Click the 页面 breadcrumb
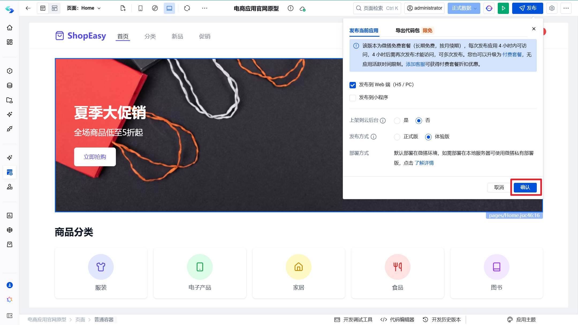Image resolution: width=578 pixels, height=325 pixels. pyautogui.click(x=80, y=320)
